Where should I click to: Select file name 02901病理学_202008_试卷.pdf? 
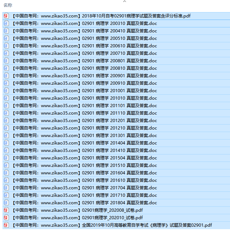pos(112,210)
